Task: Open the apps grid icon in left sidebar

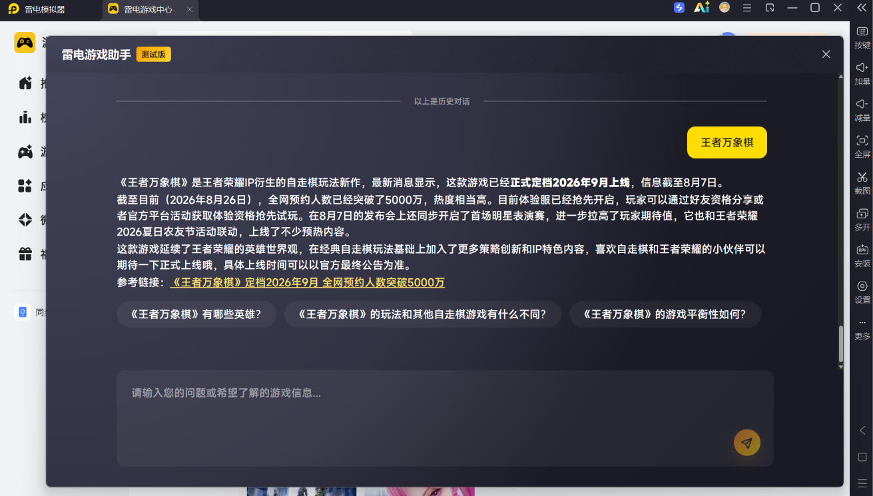Action: tap(25, 186)
